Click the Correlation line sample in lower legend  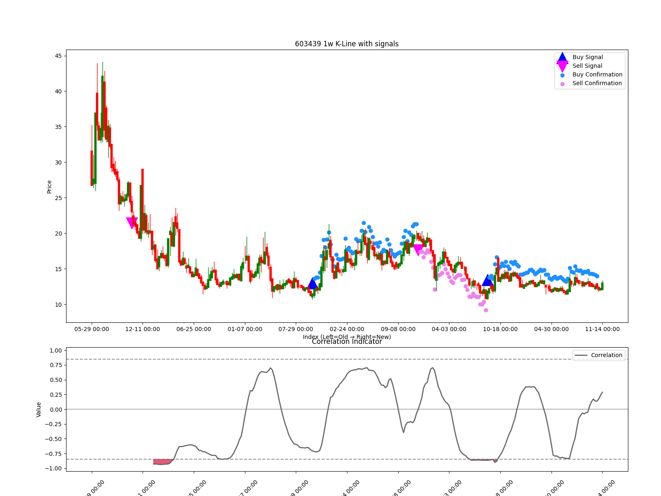580,355
